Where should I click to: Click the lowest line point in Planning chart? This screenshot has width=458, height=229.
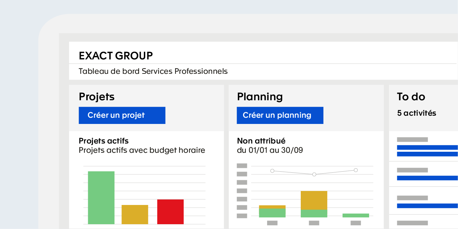(314, 174)
